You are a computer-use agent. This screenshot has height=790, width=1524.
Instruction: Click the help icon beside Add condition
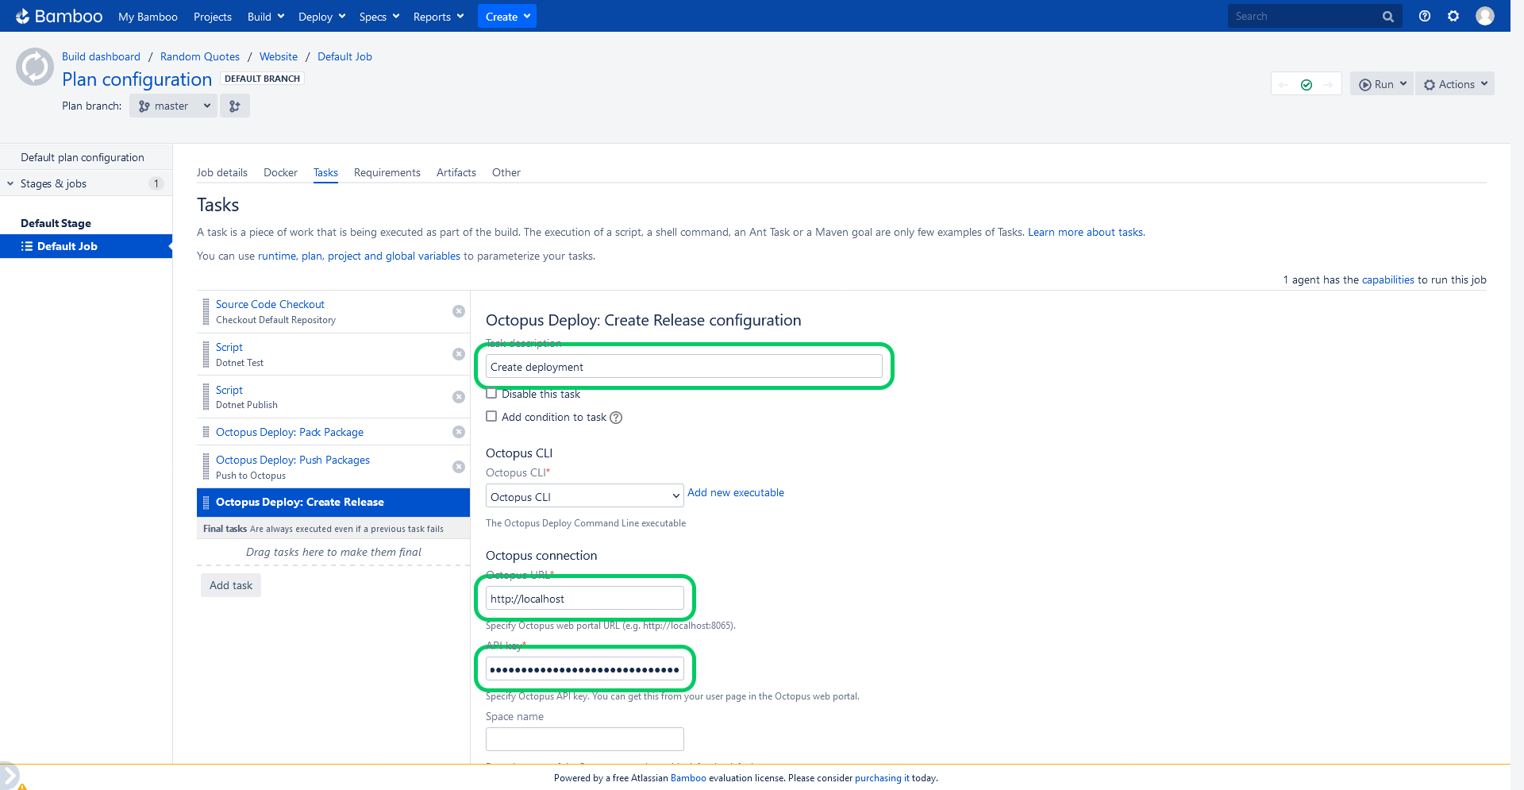(616, 418)
